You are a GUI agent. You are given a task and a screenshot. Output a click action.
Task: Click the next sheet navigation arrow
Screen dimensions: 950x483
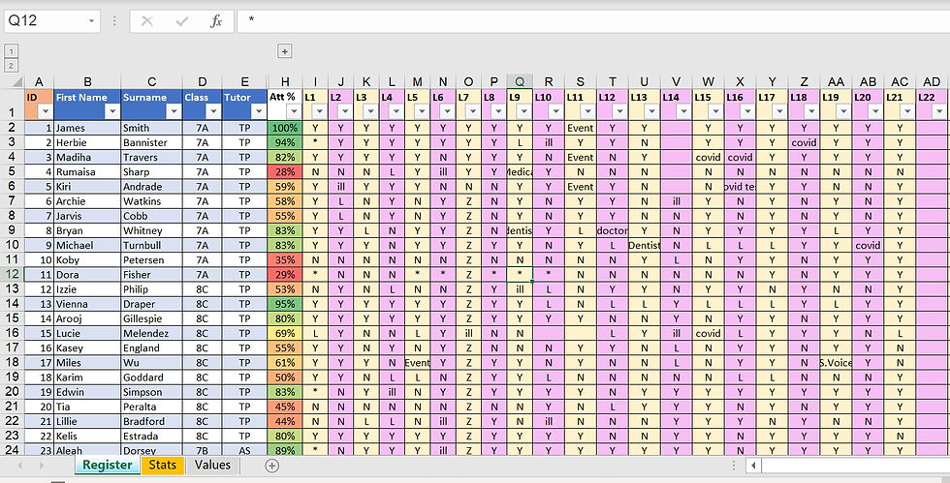click(41, 466)
